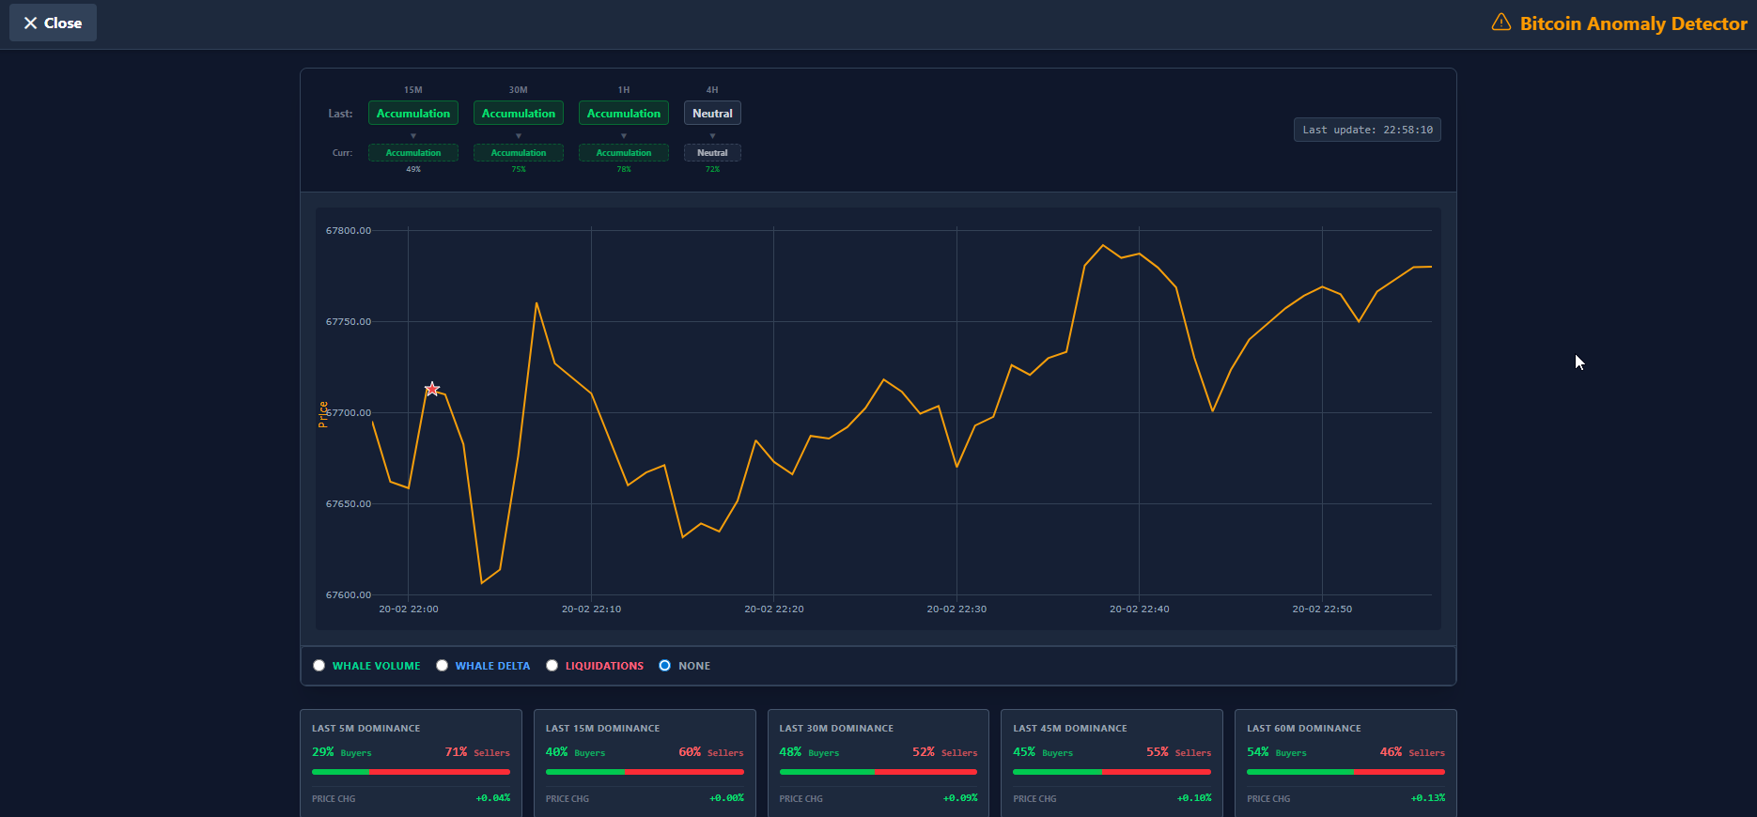Enable the Liquidations overlay radio button
Screen dimensions: 1757x817
552,666
